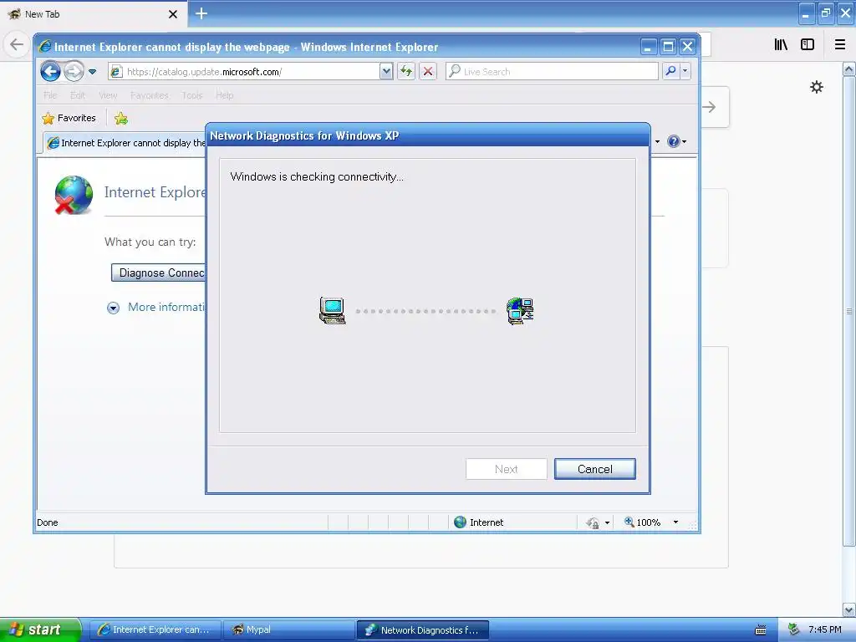The width and height of the screenshot is (856, 642).
Task: Click the Internet zone globe in status bar
Action: tap(461, 522)
